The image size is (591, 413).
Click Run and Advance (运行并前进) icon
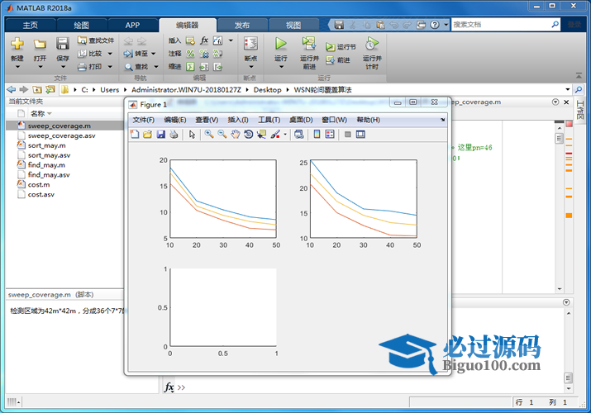point(309,44)
